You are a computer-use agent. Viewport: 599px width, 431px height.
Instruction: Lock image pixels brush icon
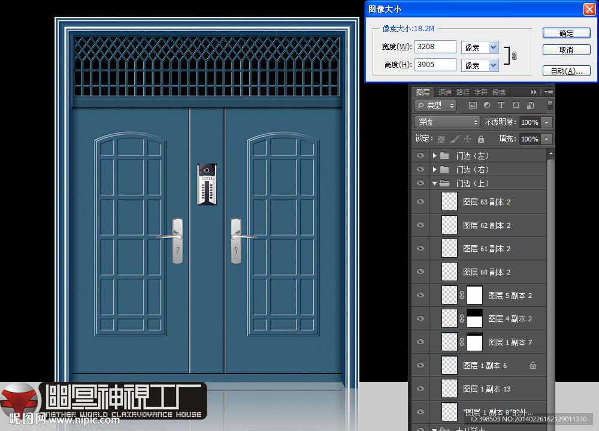point(454,139)
